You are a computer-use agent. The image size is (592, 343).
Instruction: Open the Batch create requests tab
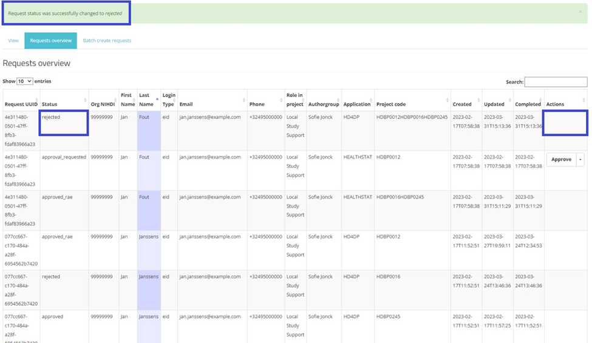(x=107, y=41)
